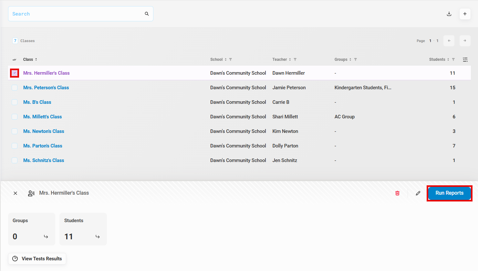Click the Run Reports button
The height and width of the screenshot is (271, 478).
pos(449,193)
